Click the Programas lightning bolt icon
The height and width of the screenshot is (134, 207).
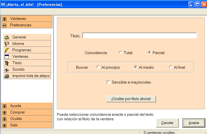(x=7, y=50)
